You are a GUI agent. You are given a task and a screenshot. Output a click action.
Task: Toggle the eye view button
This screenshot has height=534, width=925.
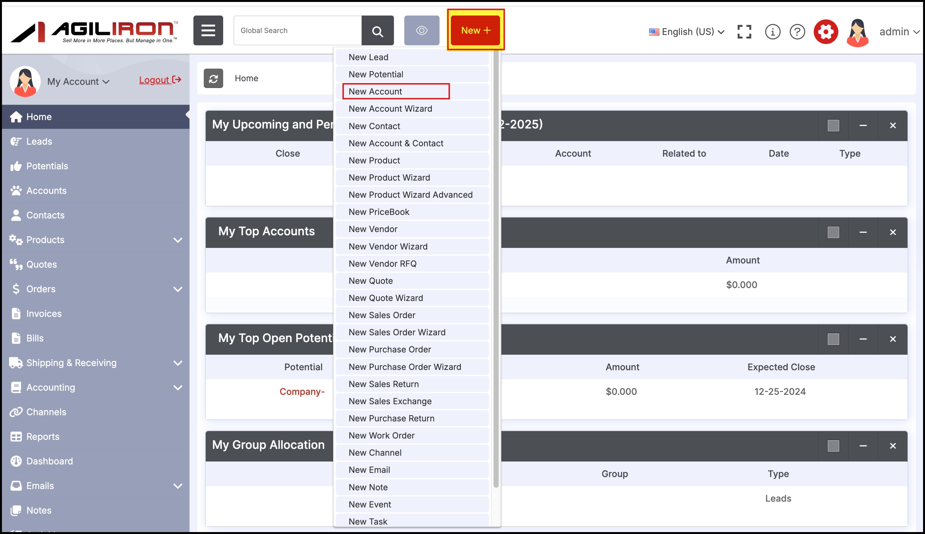click(422, 30)
